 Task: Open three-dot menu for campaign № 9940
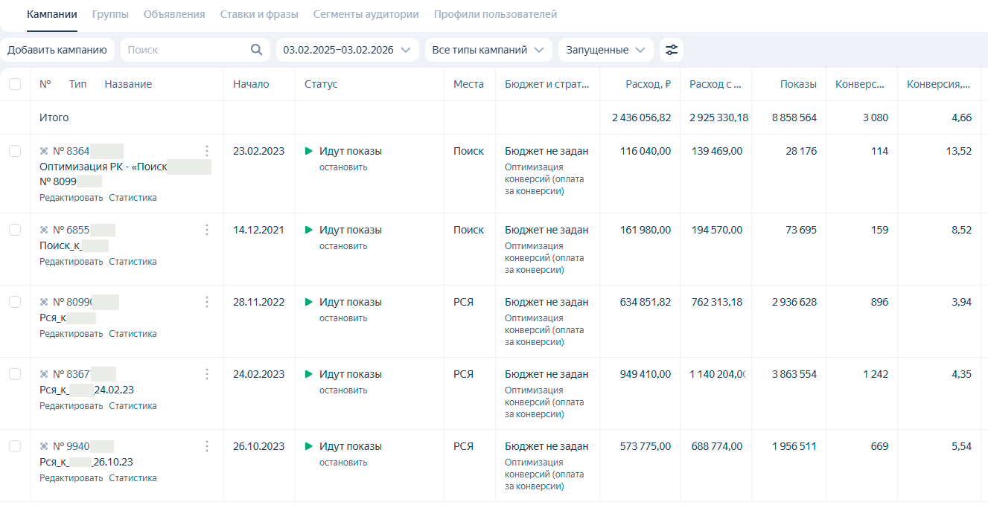pyautogui.click(x=207, y=446)
